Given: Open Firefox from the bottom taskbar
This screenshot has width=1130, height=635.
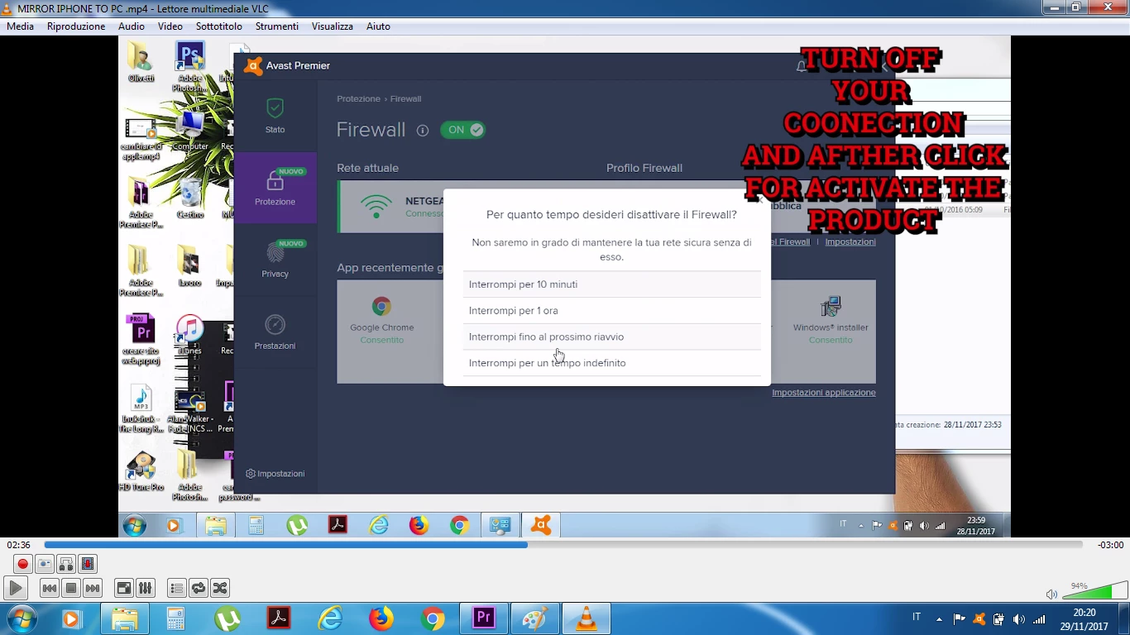Looking at the screenshot, I should pos(381,618).
